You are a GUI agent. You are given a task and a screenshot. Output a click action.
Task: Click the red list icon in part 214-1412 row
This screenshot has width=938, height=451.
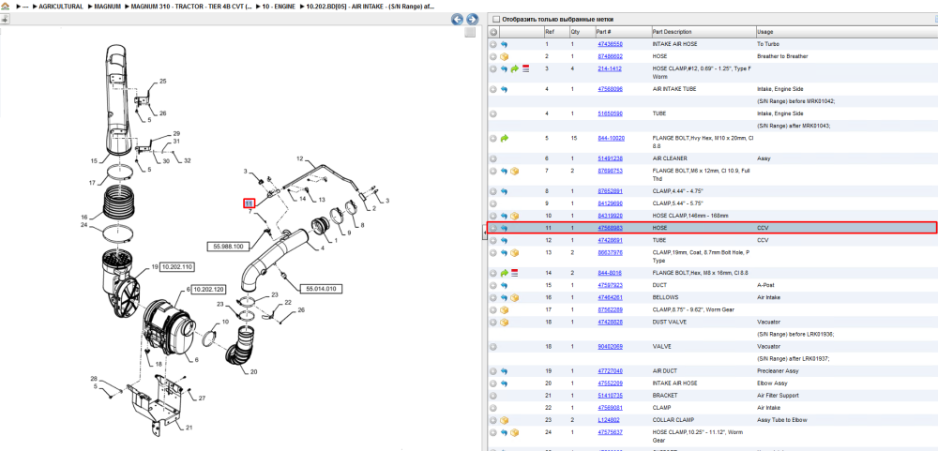526,68
